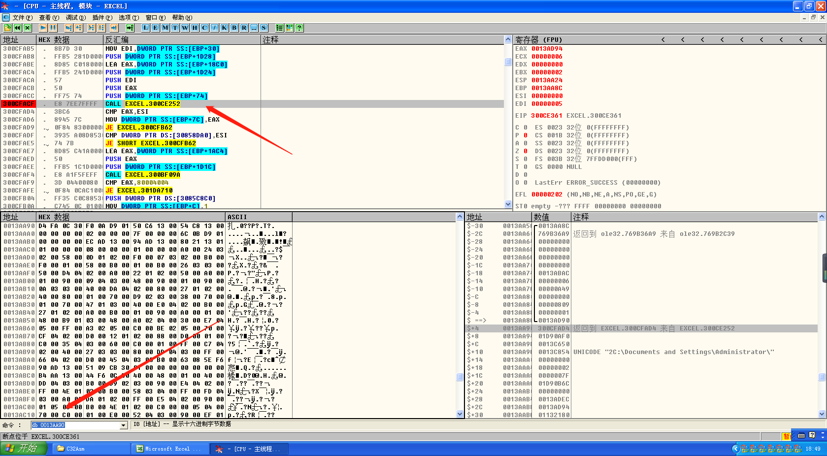Click the keyboard icon in language bar
Viewport: 827px width, 456px height.
(801, 435)
